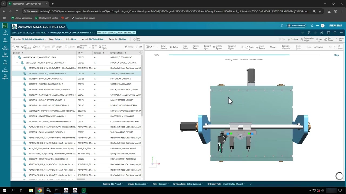Click the Markup tool
The width and height of the screenshot is (346, 194).
tap(129, 47)
